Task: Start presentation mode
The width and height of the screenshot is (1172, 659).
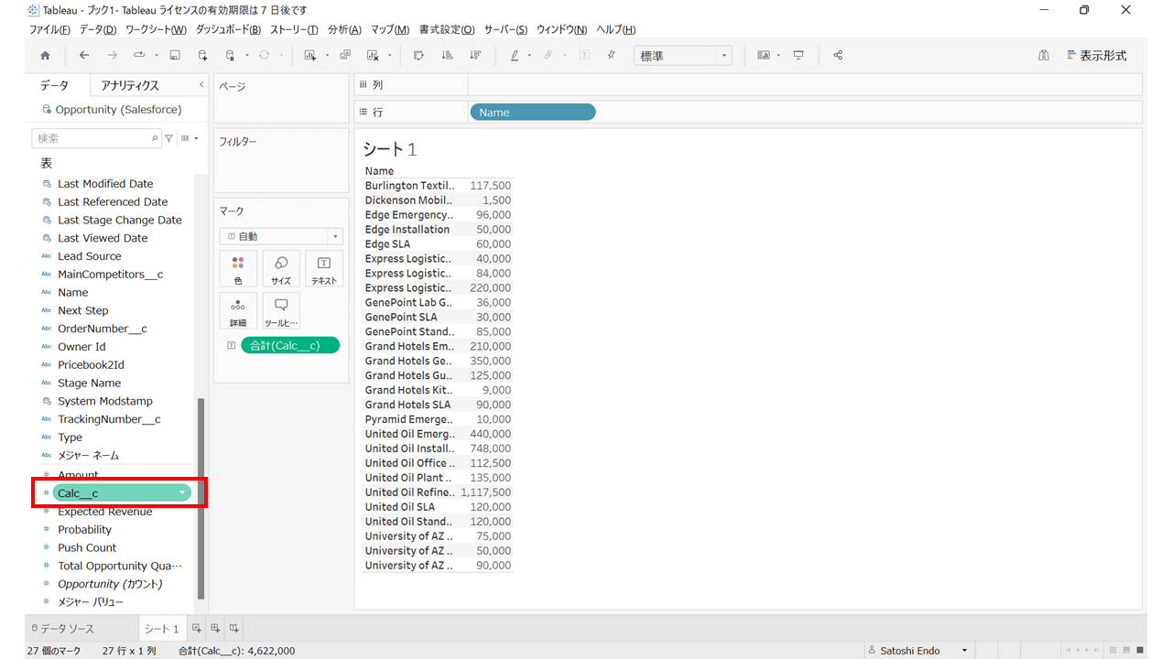Action: point(798,56)
